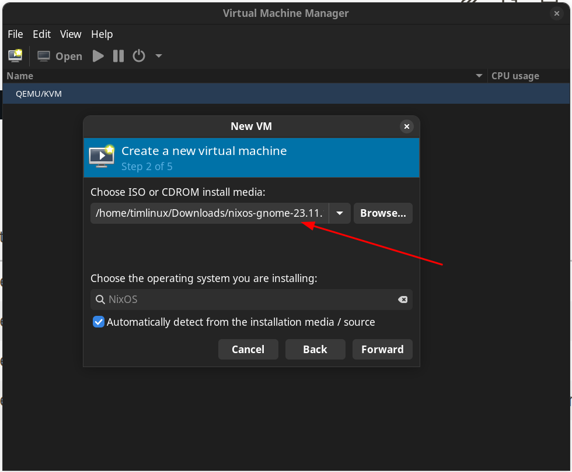Open the Help menu

coord(102,34)
